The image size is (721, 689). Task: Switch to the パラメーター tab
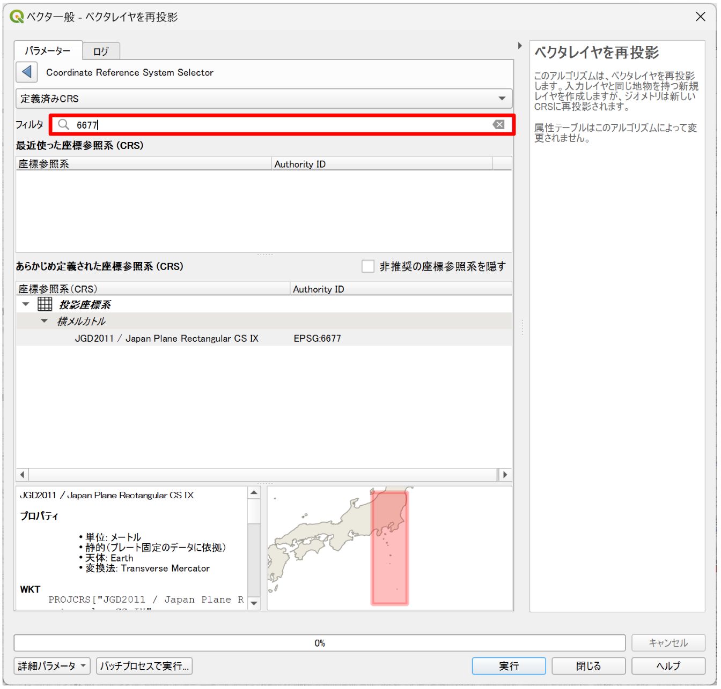pos(48,51)
